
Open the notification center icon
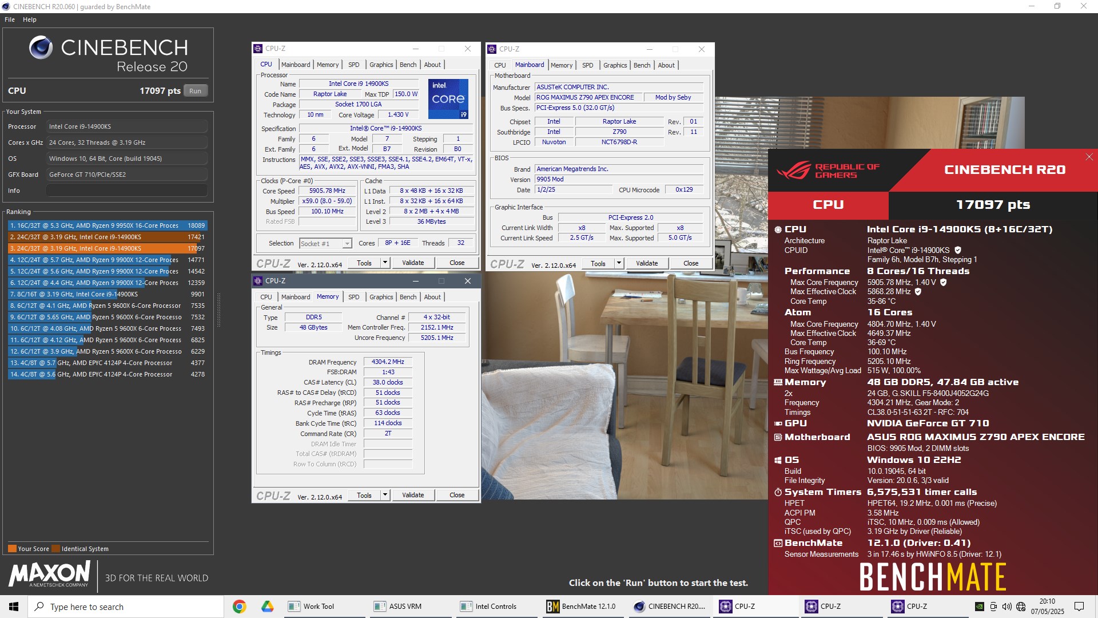(1079, 607)
